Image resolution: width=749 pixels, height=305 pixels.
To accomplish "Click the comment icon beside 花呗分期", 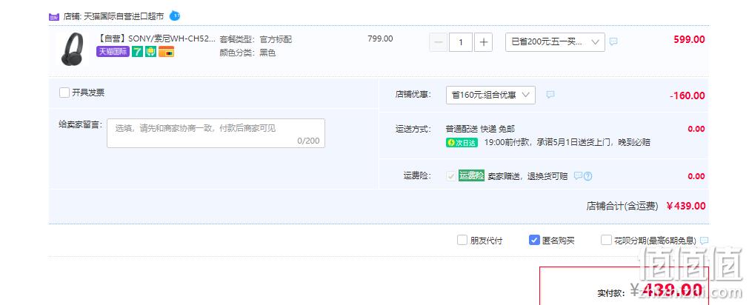I will coord(704,240).
